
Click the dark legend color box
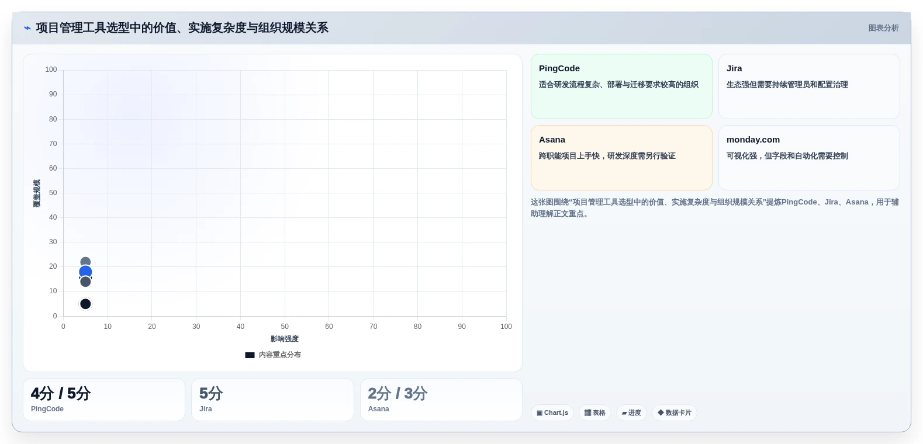[250, 355]
